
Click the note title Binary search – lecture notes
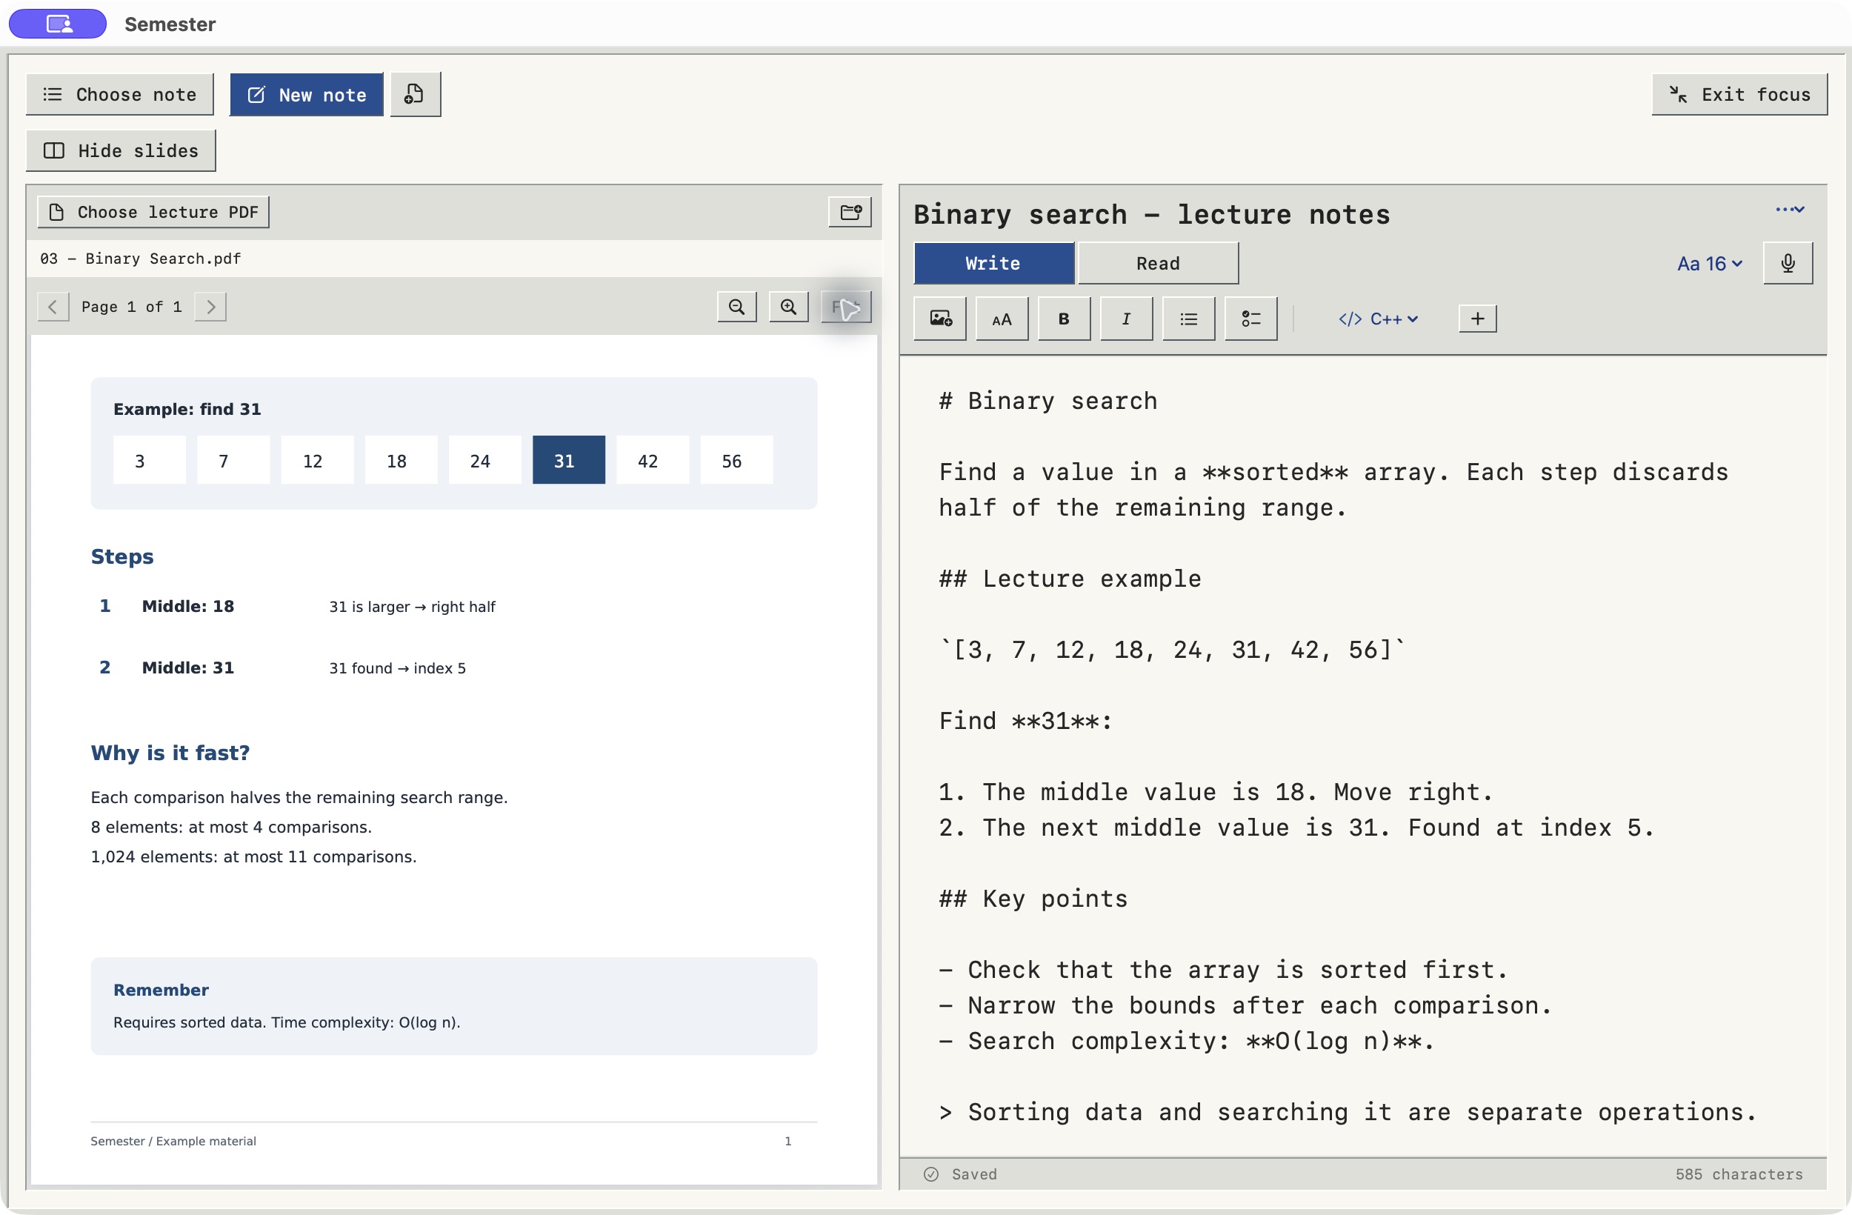pos(1151,215)
